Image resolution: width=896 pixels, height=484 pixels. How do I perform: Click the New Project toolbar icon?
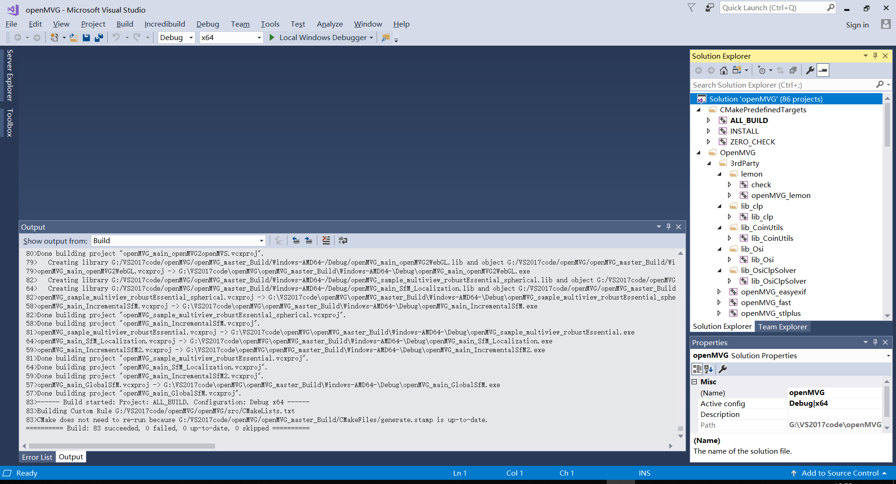coord(54,38)
